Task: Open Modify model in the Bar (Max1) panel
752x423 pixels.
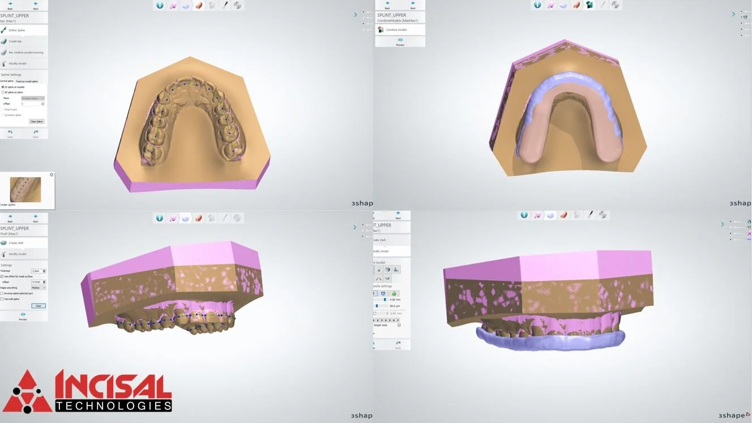Action: [24, 64]
